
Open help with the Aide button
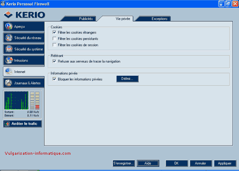pos(148,163)
